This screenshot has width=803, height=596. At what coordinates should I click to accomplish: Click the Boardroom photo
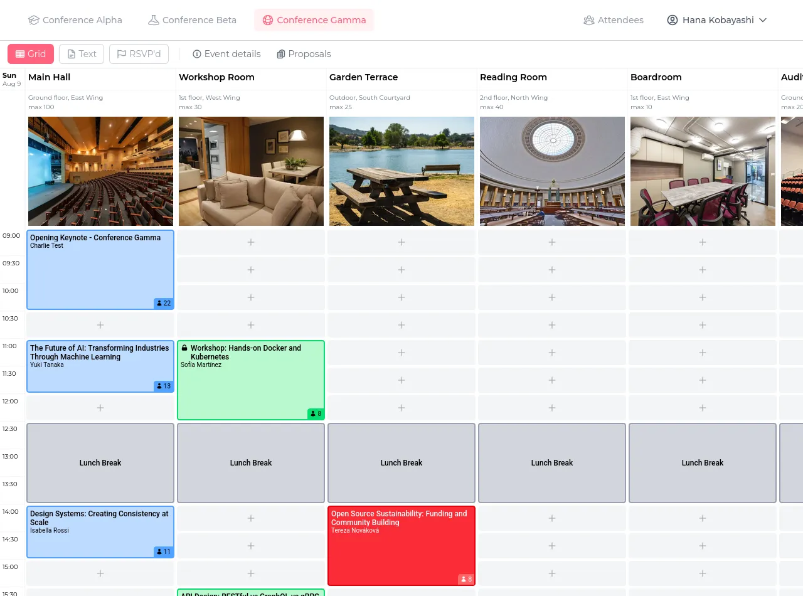pyautogui.click(x=703, y=171)
